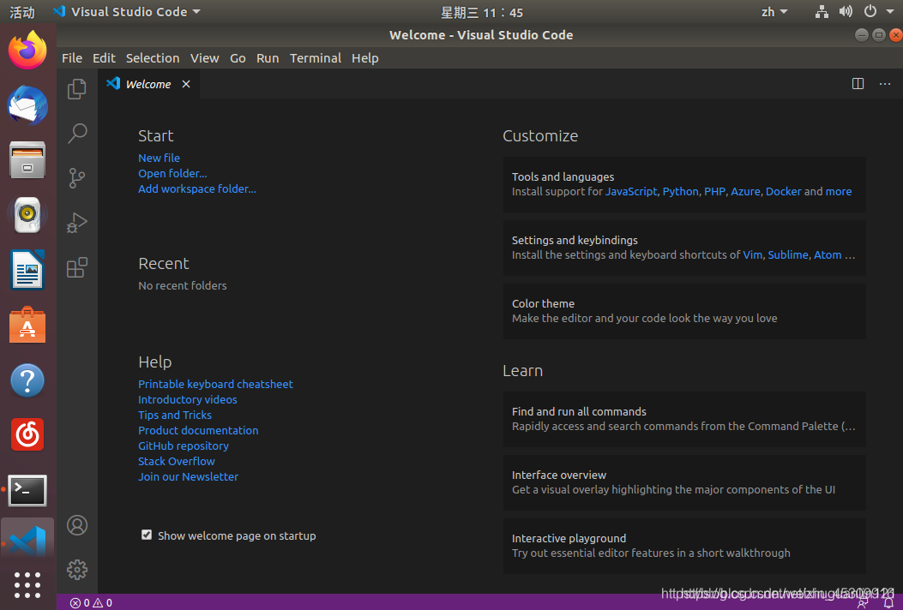
Task: Open the Files manager from the dock
Action: coord(27,160)
